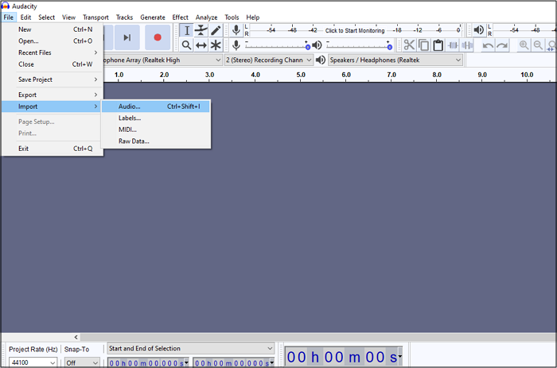This screenshot has width=557, height=368.
Task: Click the red Record button
Action: [158, 37]
